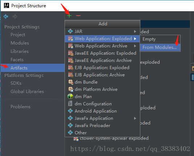Screen dimensions: 194x156
Task: Expand Web Application: Archive submenu arrow
Action: 135,46
